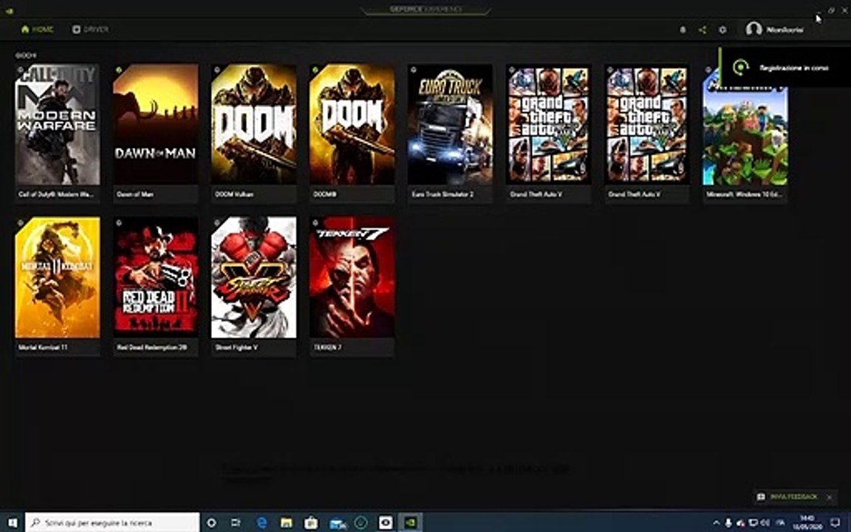The width and height of the screenshot is (851, 532).
Task: Open the Minecraft Windows 10 Edition tile
Action: 745,134
